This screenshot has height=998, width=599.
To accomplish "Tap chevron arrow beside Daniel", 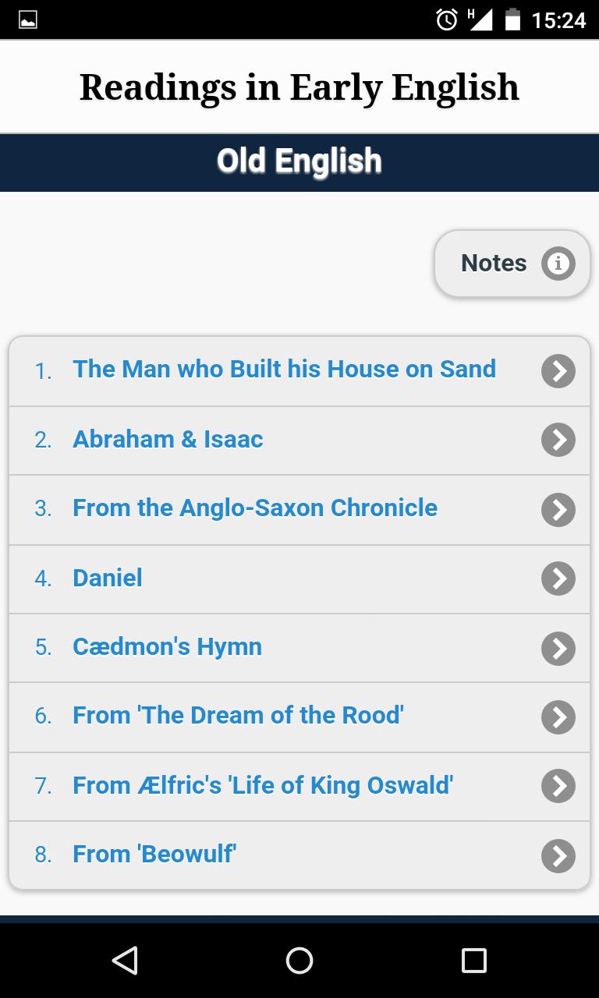I will point(558,579).
